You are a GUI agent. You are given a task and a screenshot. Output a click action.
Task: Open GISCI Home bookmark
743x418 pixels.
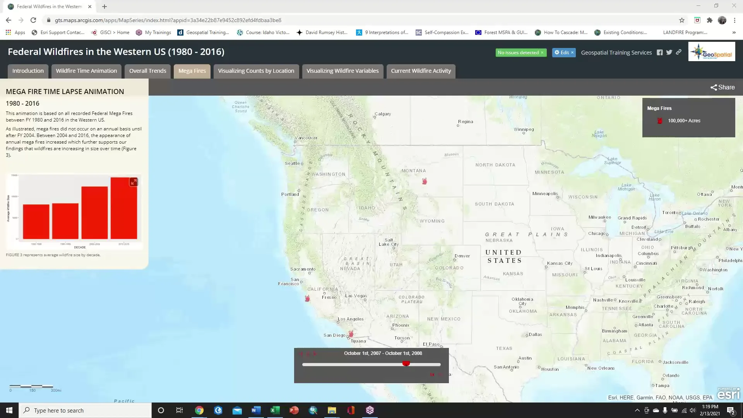(x=110, y=33)
